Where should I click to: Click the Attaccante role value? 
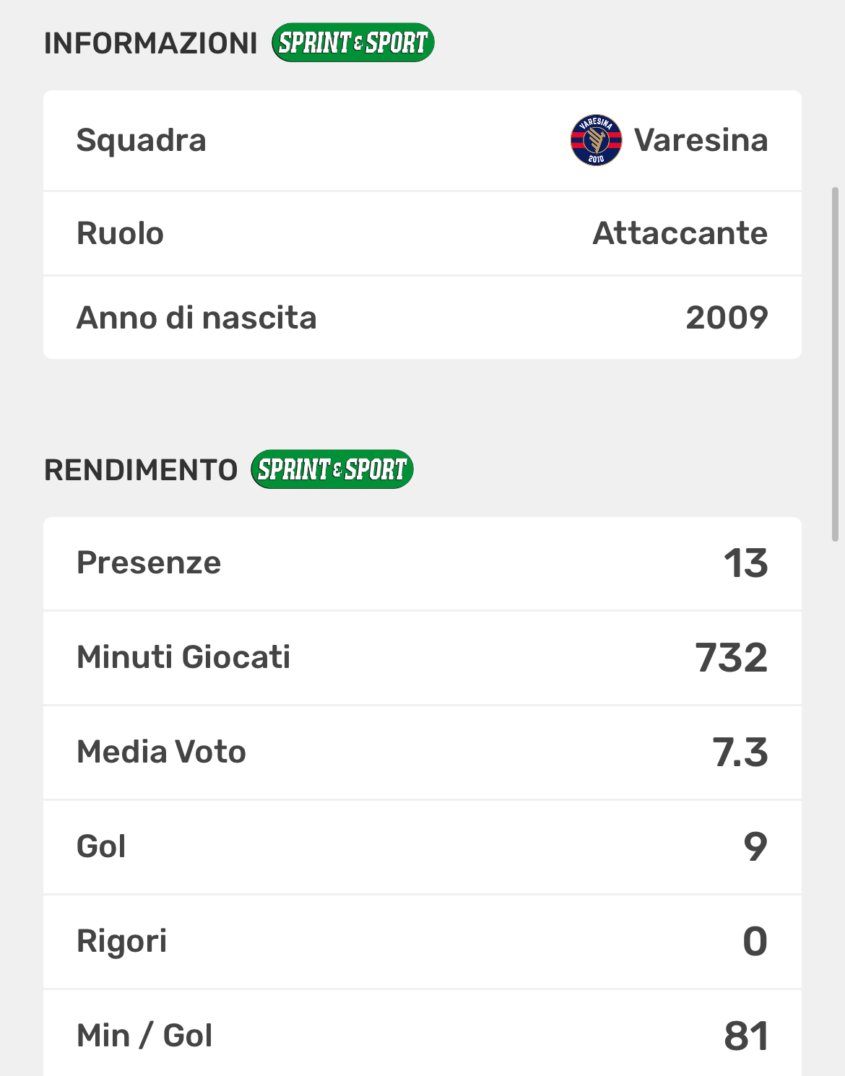point(680,233)
